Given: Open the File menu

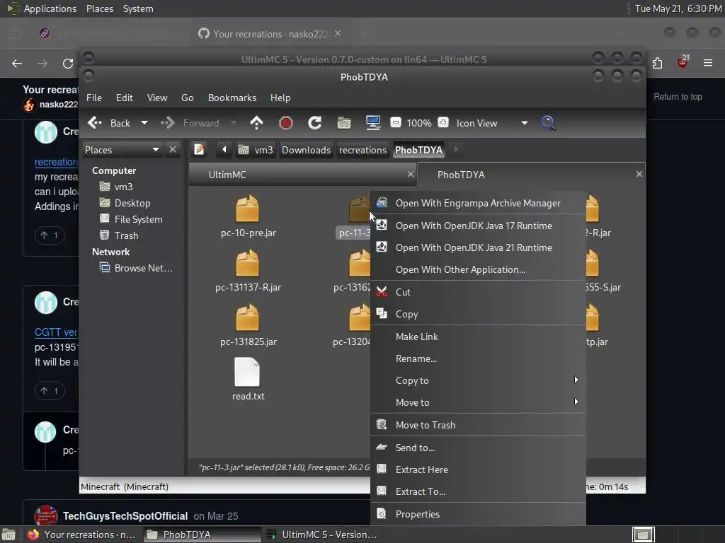Looking at the screenshot, I should pyautogui.click(x=94, y=98).
